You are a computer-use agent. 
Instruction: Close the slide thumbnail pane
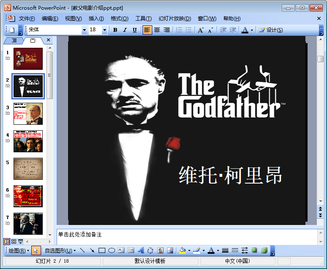point(48,40)
